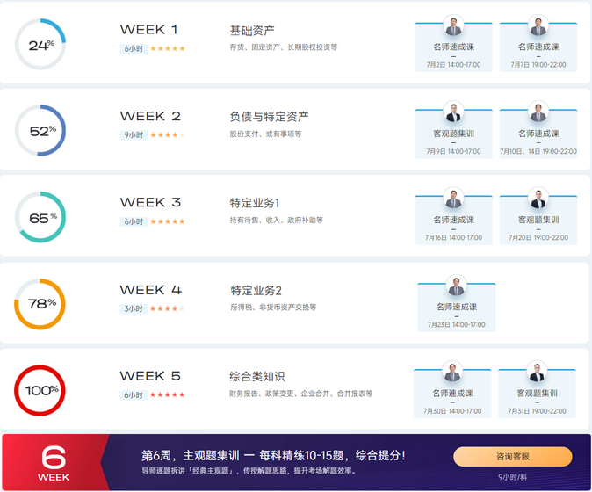
Task: Click the teacher avatar above July 23 class
Action: coord(456,286)
